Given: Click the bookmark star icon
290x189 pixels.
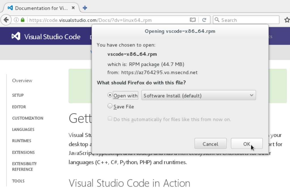Looking at the screenshot, I should (x=287, y=20).
